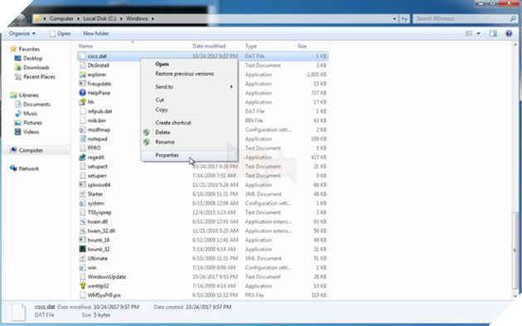Select the regedit application icon
522x326 pixels.
(x=82, y=158)
